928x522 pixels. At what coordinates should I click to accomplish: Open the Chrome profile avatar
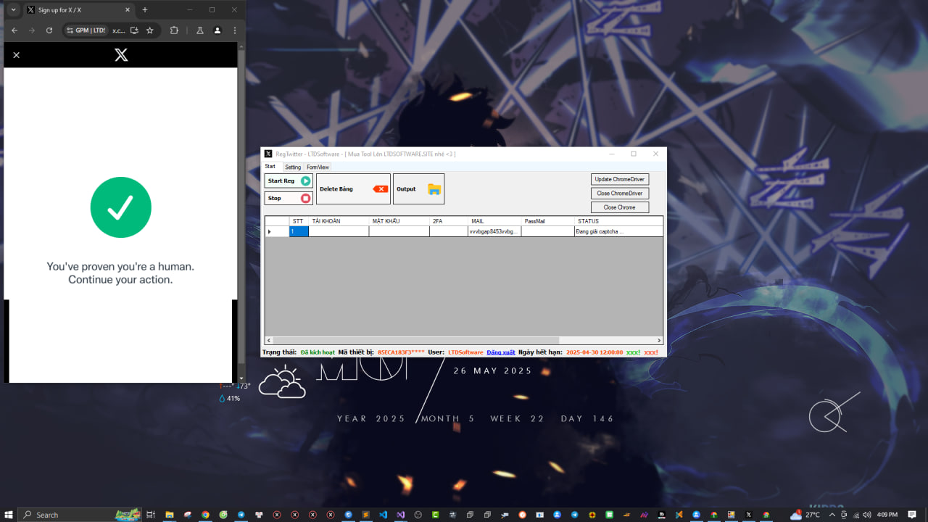[x=217, y=30]
